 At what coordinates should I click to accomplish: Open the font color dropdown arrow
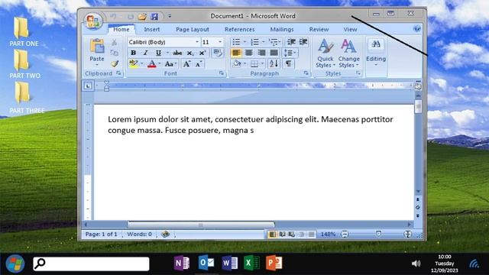coord(160,64)
